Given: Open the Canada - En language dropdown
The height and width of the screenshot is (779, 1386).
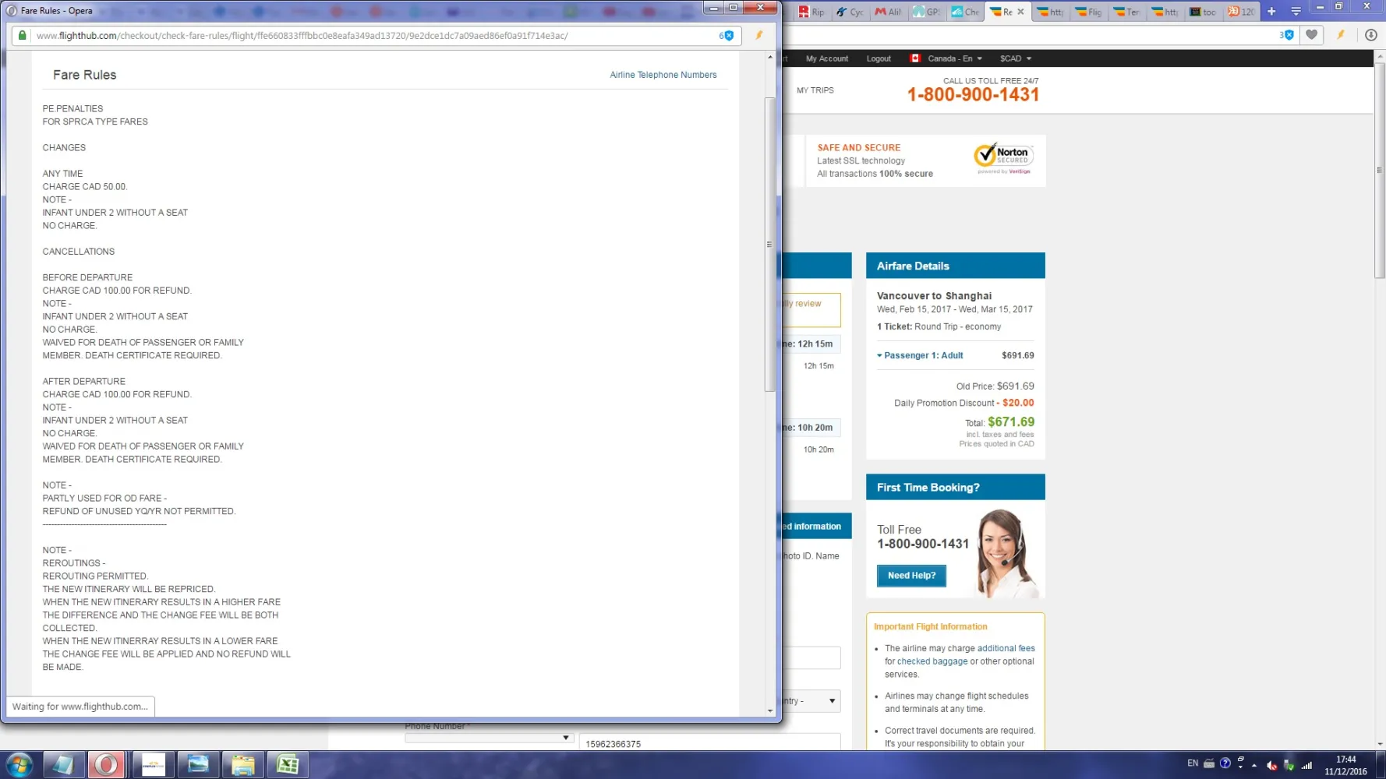Looking at the screenshot, I should point(955,58).
